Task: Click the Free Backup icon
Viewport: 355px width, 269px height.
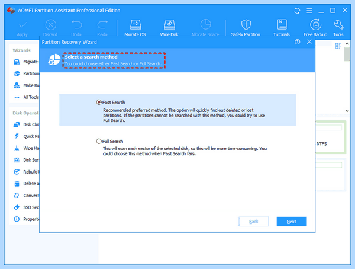Action: click(315, 24)
